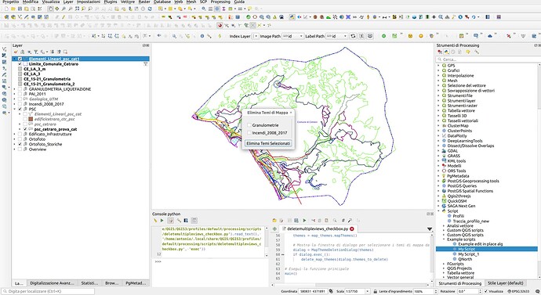Viewport: 541px width, 295px height.
Task: Click the Statistical Summary sigma icon
Action: pos(223,9)
